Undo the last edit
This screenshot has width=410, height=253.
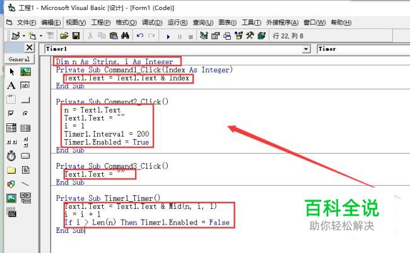(x=140, y=35)
